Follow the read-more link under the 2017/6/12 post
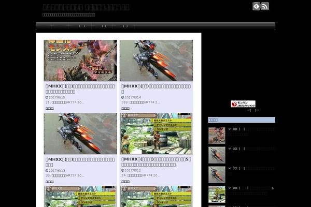 click(x=125, y=182)
